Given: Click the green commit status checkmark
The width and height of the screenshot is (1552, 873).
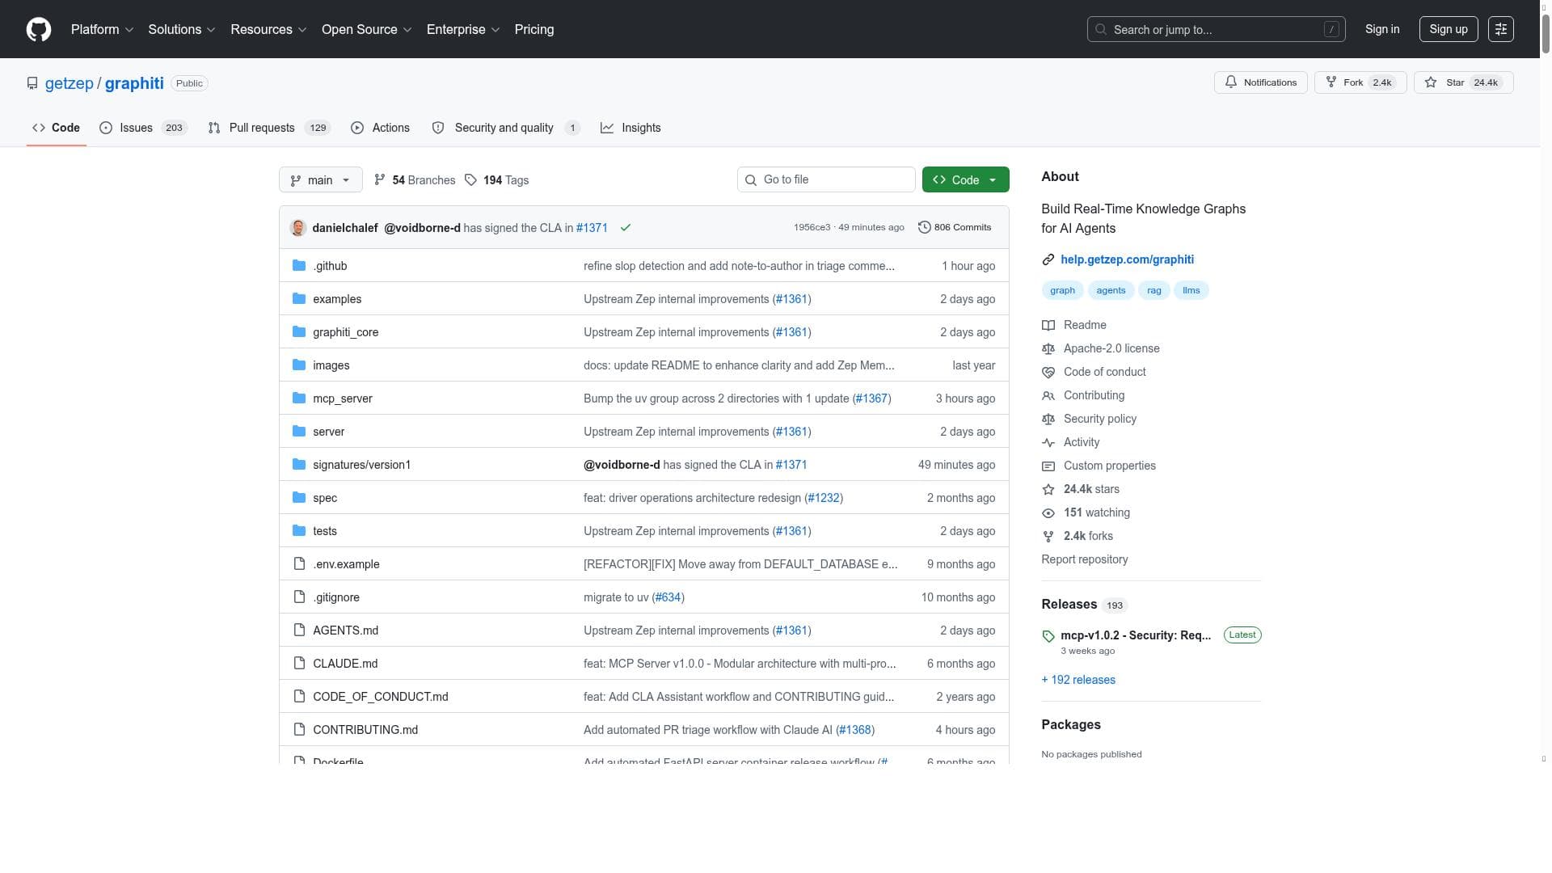Looking at the screenshot, I should [x=625, y=228].
